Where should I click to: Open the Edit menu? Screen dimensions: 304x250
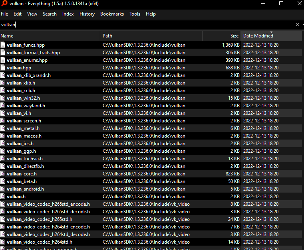[x=18, y=14]
